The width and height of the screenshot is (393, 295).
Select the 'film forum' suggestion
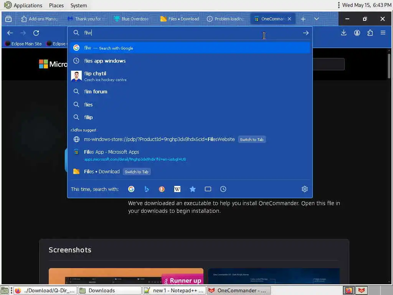click(190, 91)
